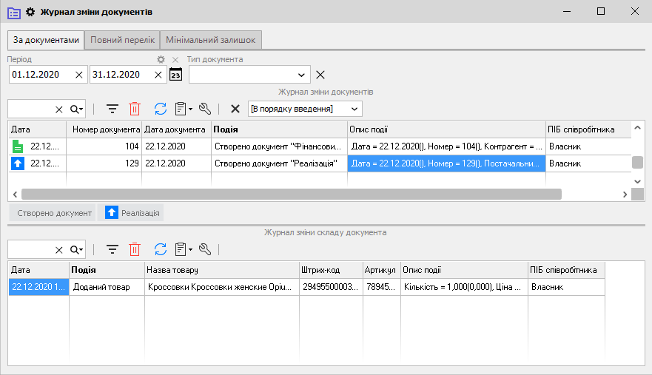Refresh the document contents change journal
This screenshot has height=375, width=652.
161,249
